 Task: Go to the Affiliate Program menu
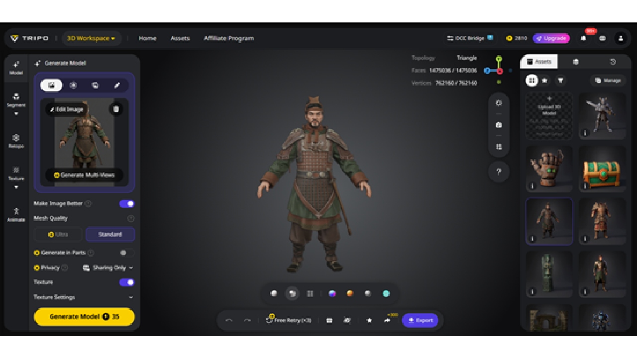[x=229, y=38]
